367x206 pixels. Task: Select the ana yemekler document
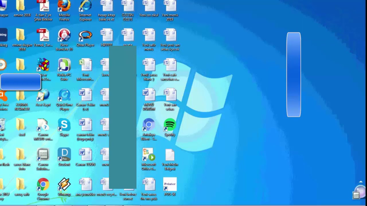tap(85, 187)
